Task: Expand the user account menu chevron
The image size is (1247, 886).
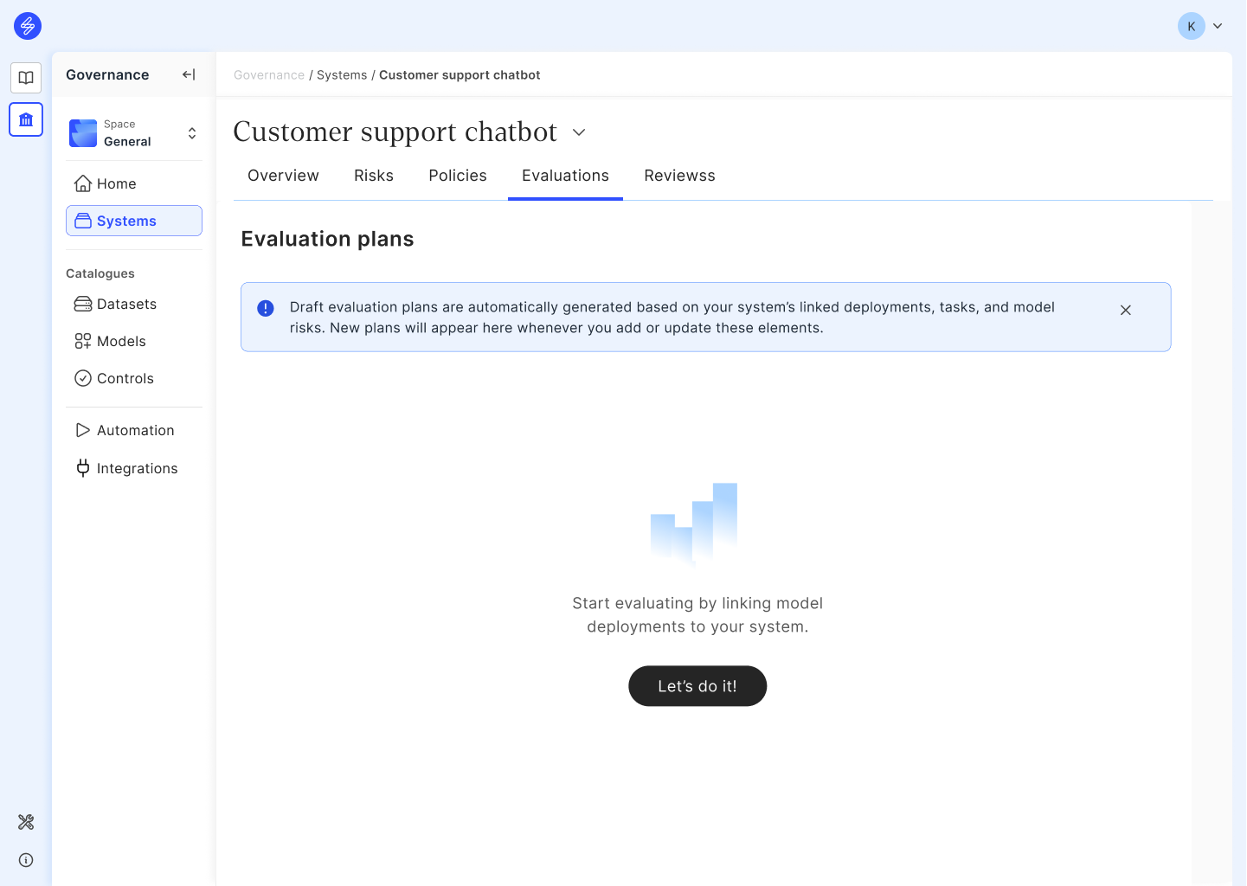Action: [1218, 26]
